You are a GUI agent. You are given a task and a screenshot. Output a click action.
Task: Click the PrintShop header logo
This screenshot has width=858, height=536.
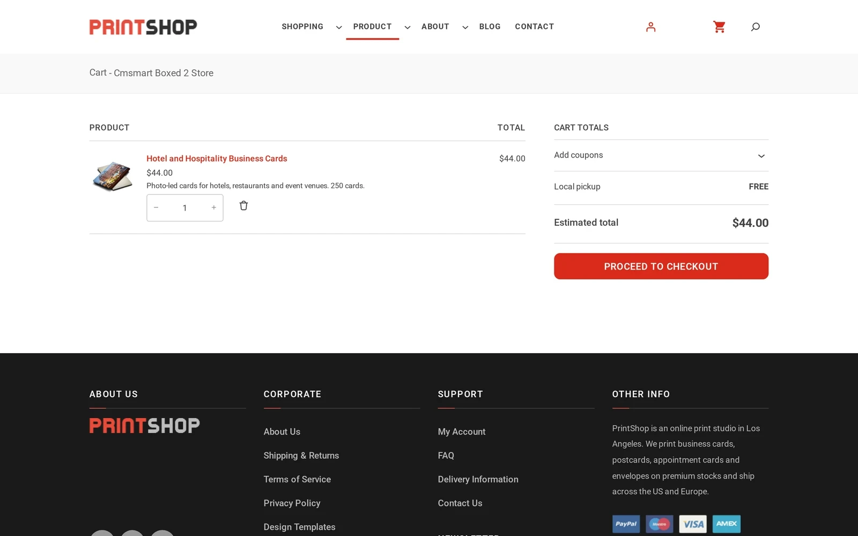(x=143, y=27)
